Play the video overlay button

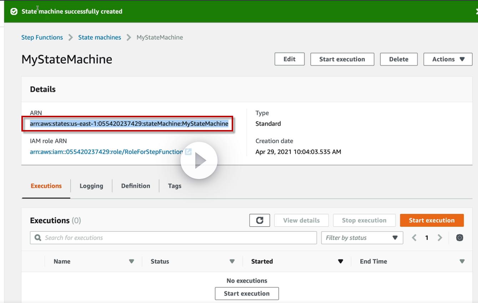(x=199, y=160)
